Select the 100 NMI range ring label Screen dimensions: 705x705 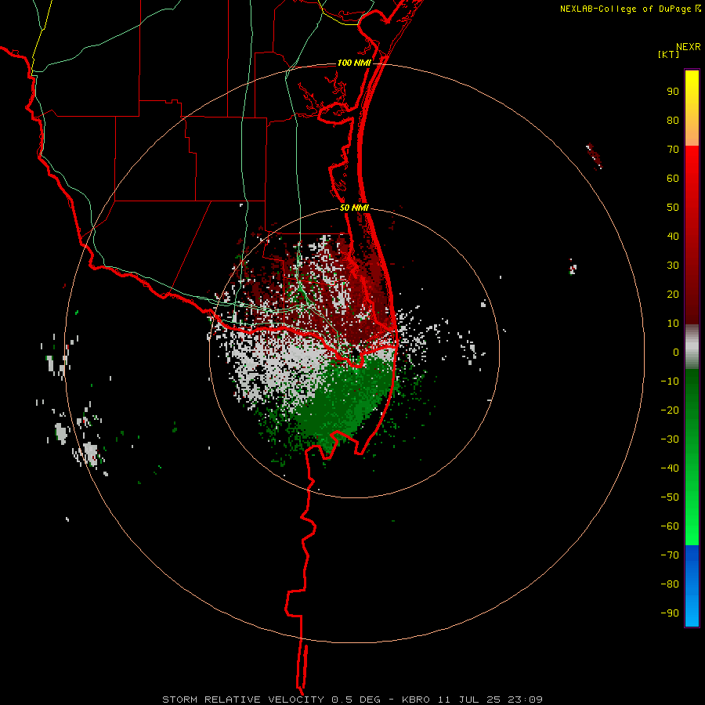click(x=354, y=63)
